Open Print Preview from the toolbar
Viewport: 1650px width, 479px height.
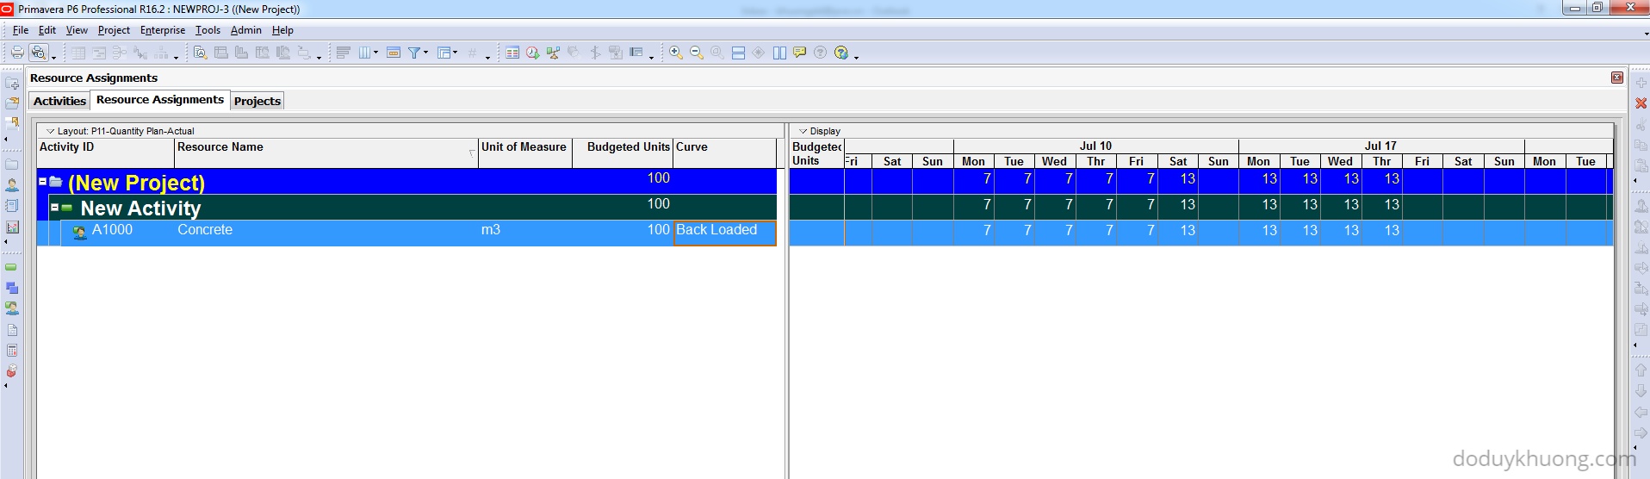click(x=38, y=53)
